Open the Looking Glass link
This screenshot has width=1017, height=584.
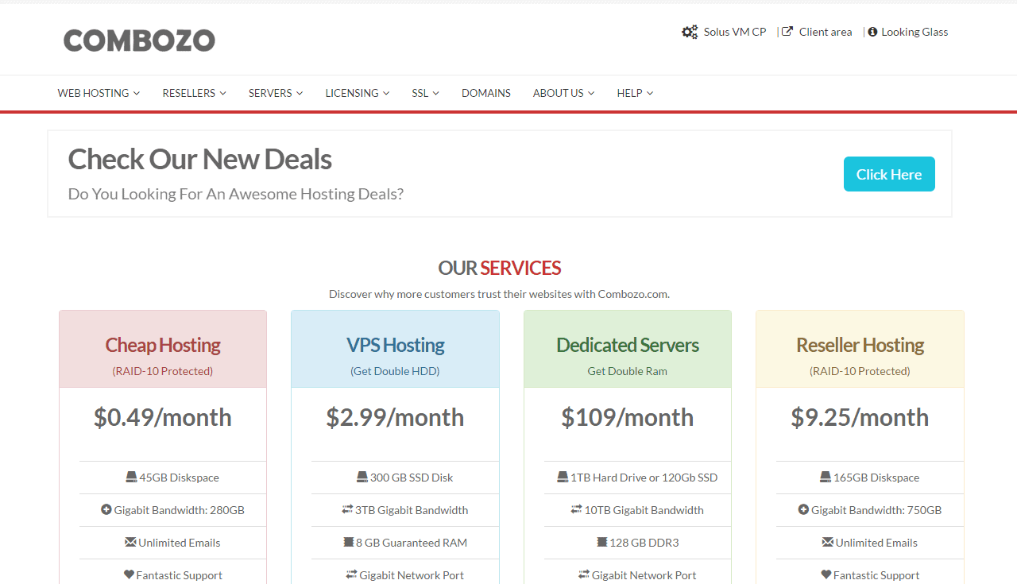coord(915,32)
